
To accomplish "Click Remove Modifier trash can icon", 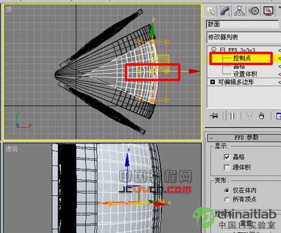I will pos(261,116).
